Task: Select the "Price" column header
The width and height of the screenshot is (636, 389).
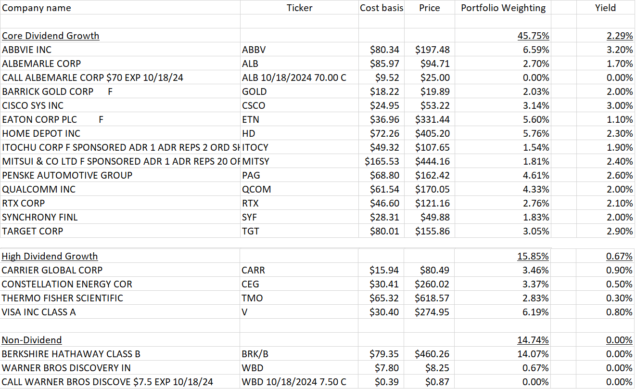Action: click(x=429, y=8)
